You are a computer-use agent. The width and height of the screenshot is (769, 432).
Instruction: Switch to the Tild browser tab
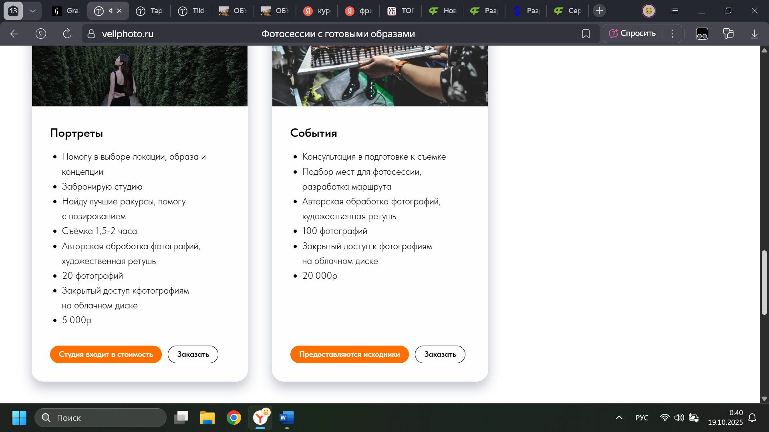click(191, 11)
